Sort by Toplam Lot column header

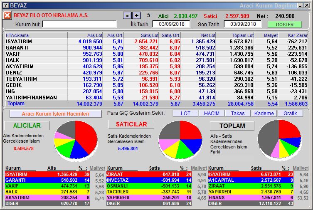point(235,35)
